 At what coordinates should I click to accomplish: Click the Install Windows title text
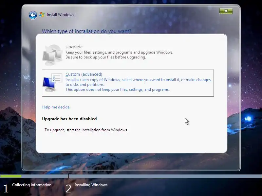tap(60, 15)
